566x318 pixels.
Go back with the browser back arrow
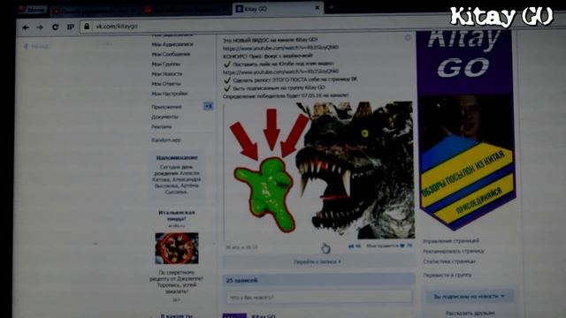pos(26,27)
